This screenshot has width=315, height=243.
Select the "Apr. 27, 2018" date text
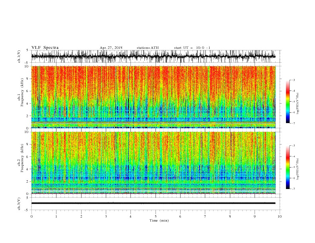coord(111,48)
